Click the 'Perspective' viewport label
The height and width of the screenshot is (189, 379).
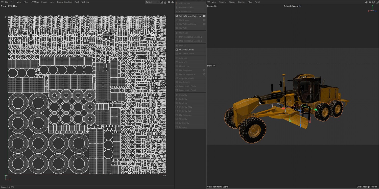point(212,6)
